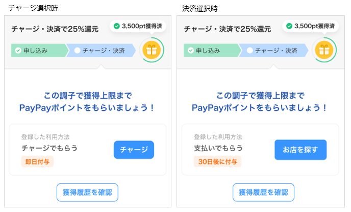Select the left チャージ・決済 step circle
This screenshot has height=212, width=351.
(x=77, y=51)
